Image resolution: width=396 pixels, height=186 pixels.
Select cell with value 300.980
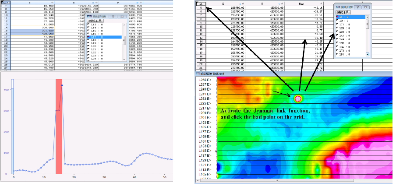click(x=32, y=27)
